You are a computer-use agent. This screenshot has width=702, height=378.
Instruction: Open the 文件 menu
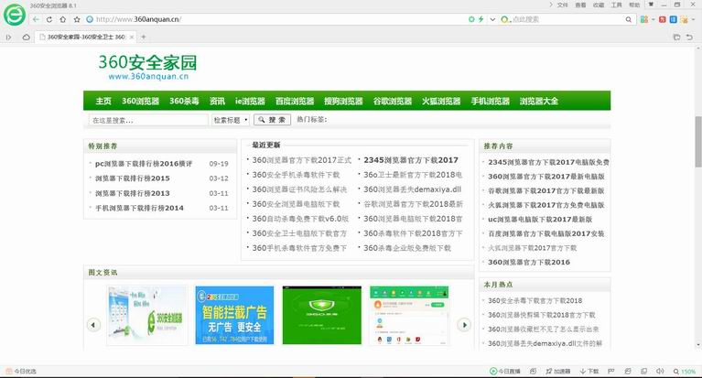click(x=562, y=5)
